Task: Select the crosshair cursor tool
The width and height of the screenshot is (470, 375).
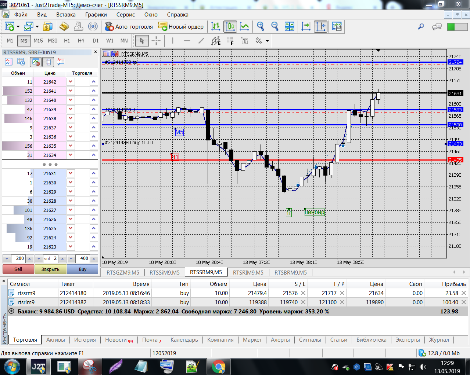Action: pos(156,41)
